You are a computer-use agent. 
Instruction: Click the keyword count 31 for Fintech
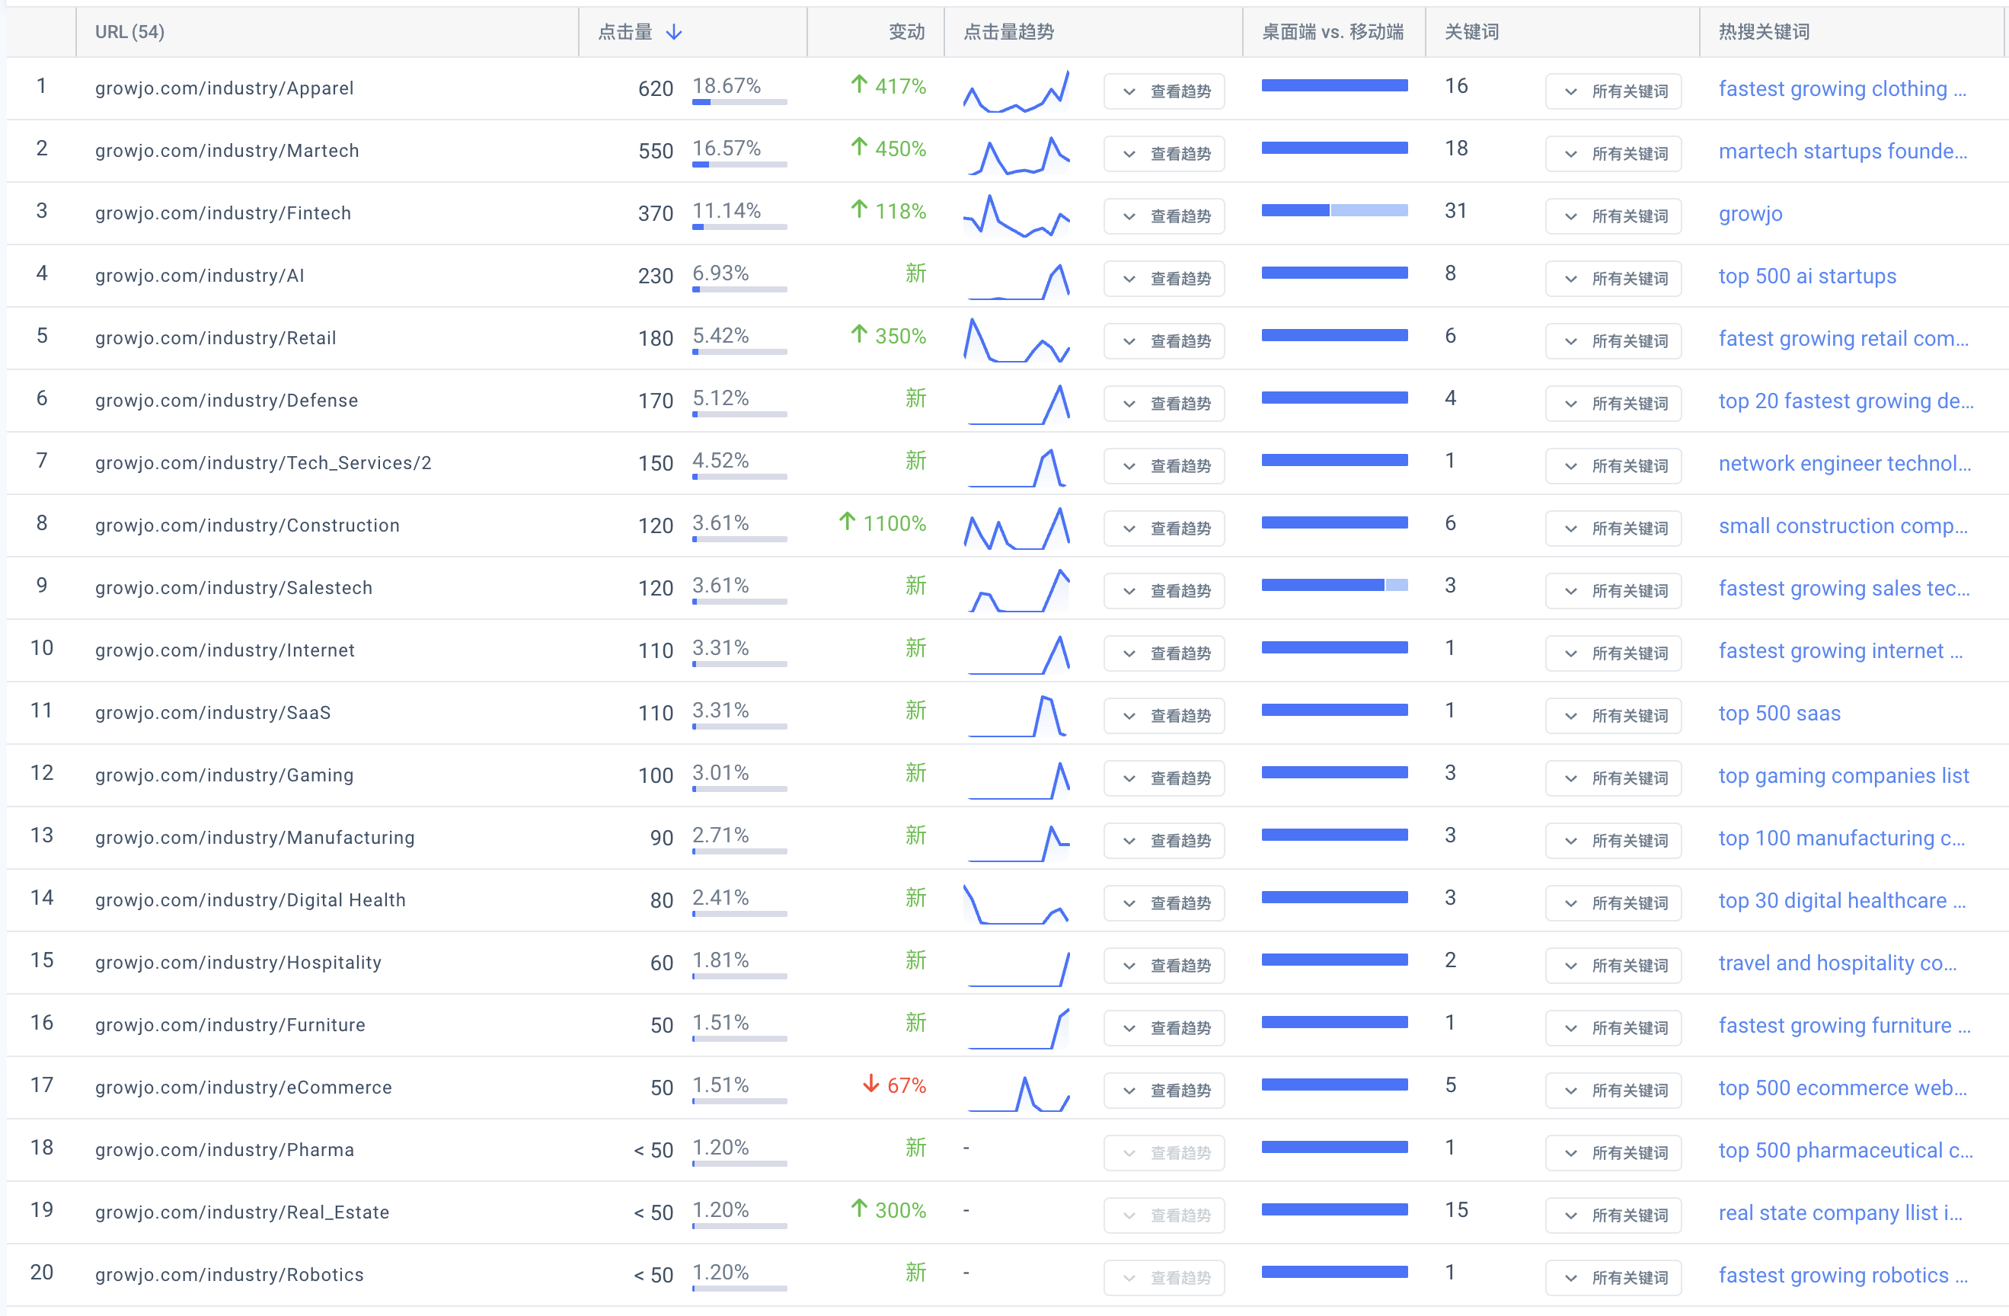coord(1455,210)
